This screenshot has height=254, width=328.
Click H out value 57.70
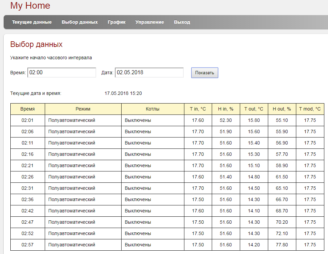point(282,154)
